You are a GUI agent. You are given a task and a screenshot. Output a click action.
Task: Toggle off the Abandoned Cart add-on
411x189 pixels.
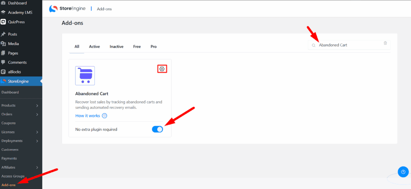[x=157, y=129]
